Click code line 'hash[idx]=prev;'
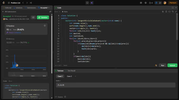Viewport: 179px width, 100px height. [x=89, y=49]
